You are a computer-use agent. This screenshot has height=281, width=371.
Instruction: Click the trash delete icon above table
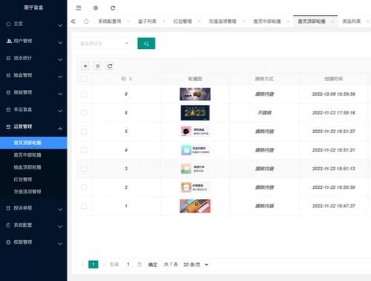click(x=97, y=66)
